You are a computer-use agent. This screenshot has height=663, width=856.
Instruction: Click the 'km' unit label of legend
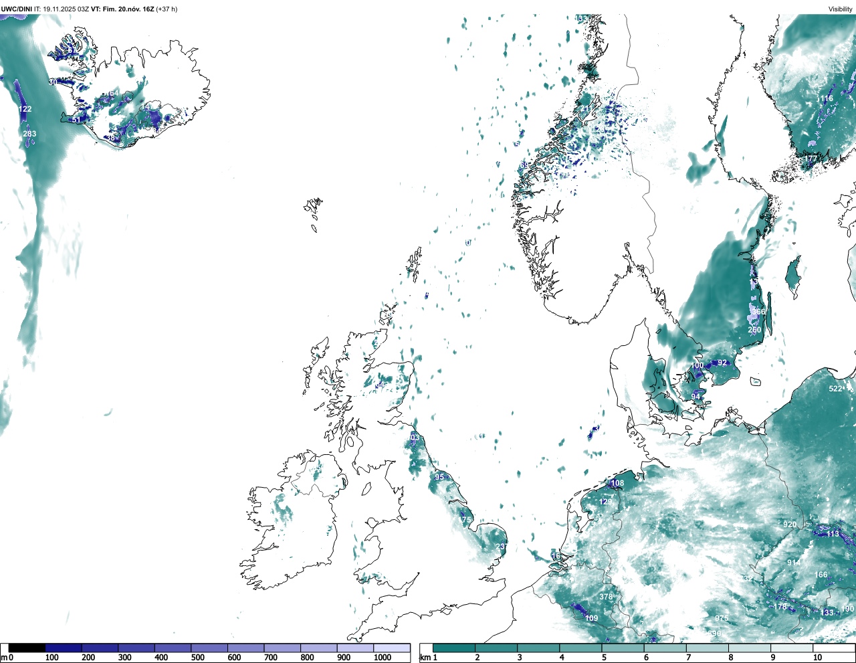426,658
